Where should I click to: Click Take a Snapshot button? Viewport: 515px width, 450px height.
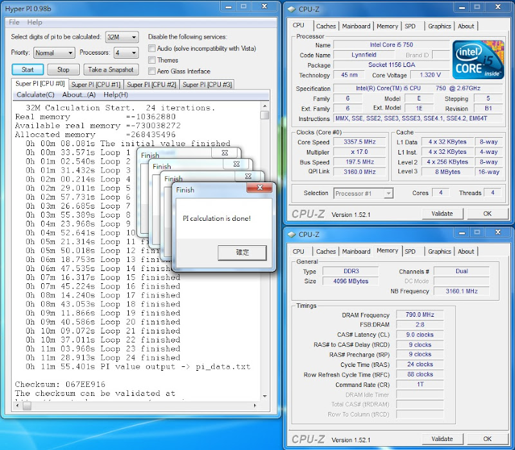pyautogui.click(x=111, y=70)
